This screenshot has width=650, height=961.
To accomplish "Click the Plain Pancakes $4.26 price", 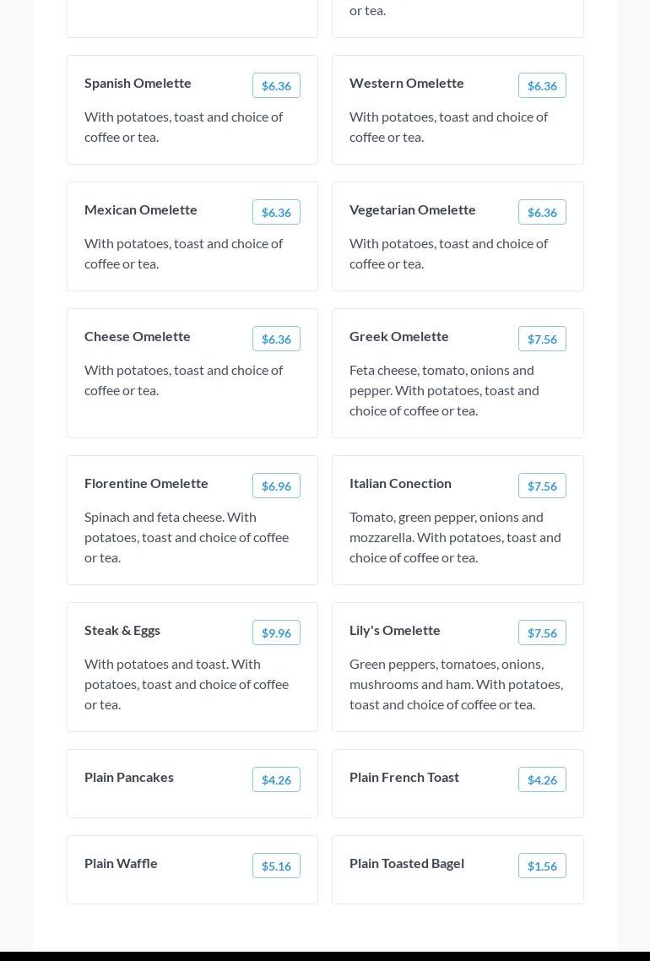I will pyautogui.click(x=276, y=779).
